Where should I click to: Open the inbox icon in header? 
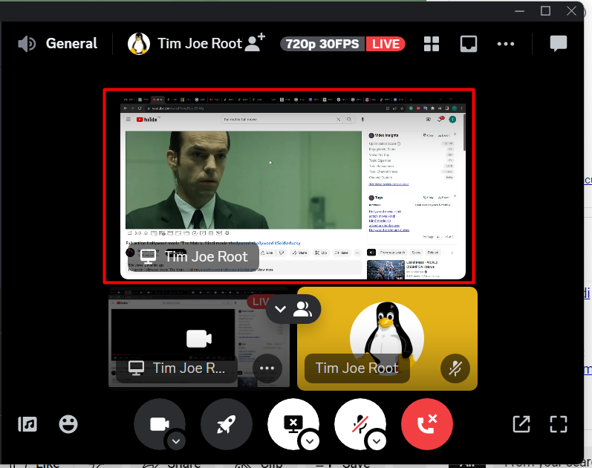pos(468,44)
